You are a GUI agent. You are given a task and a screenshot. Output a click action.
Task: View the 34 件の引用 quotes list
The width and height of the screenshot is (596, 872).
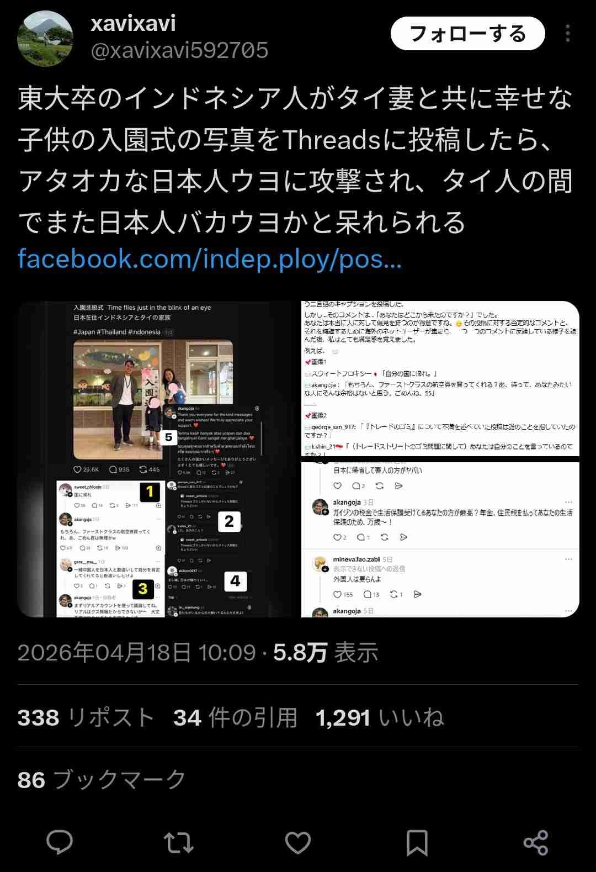pyautogui.click(x=235, y=717)
